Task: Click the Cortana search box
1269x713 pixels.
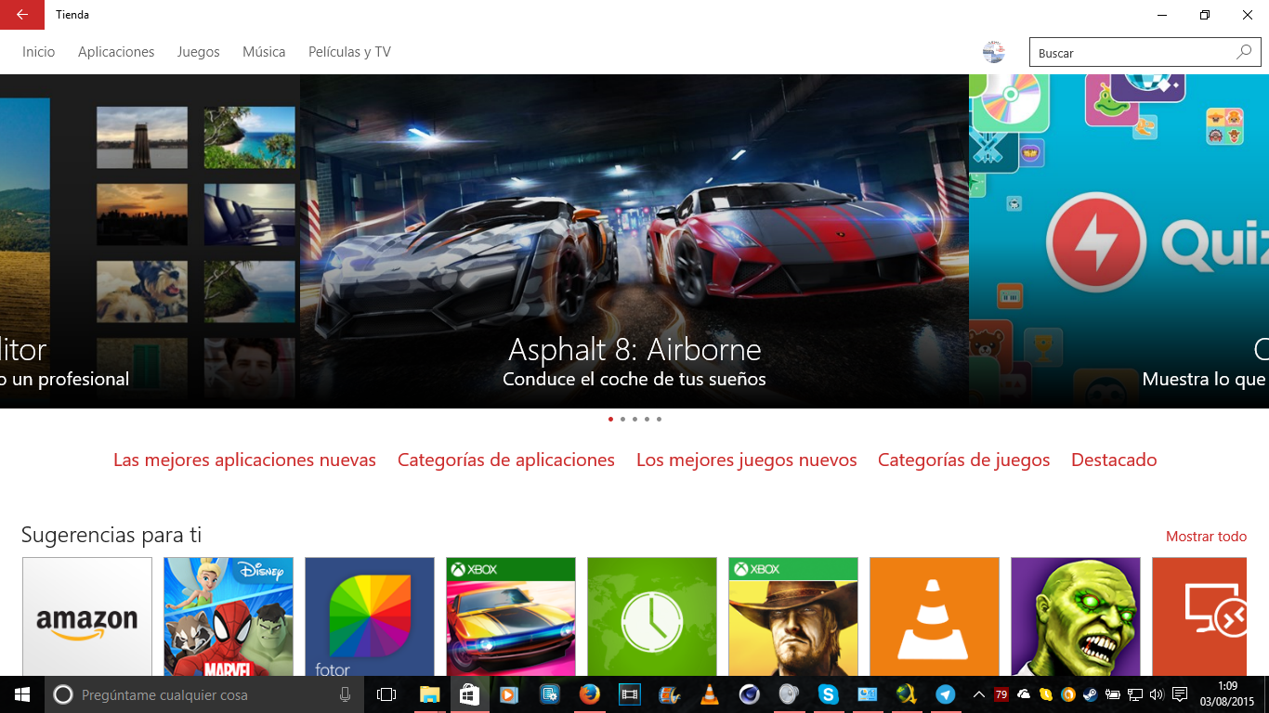Action: click(x=204, y=694)
